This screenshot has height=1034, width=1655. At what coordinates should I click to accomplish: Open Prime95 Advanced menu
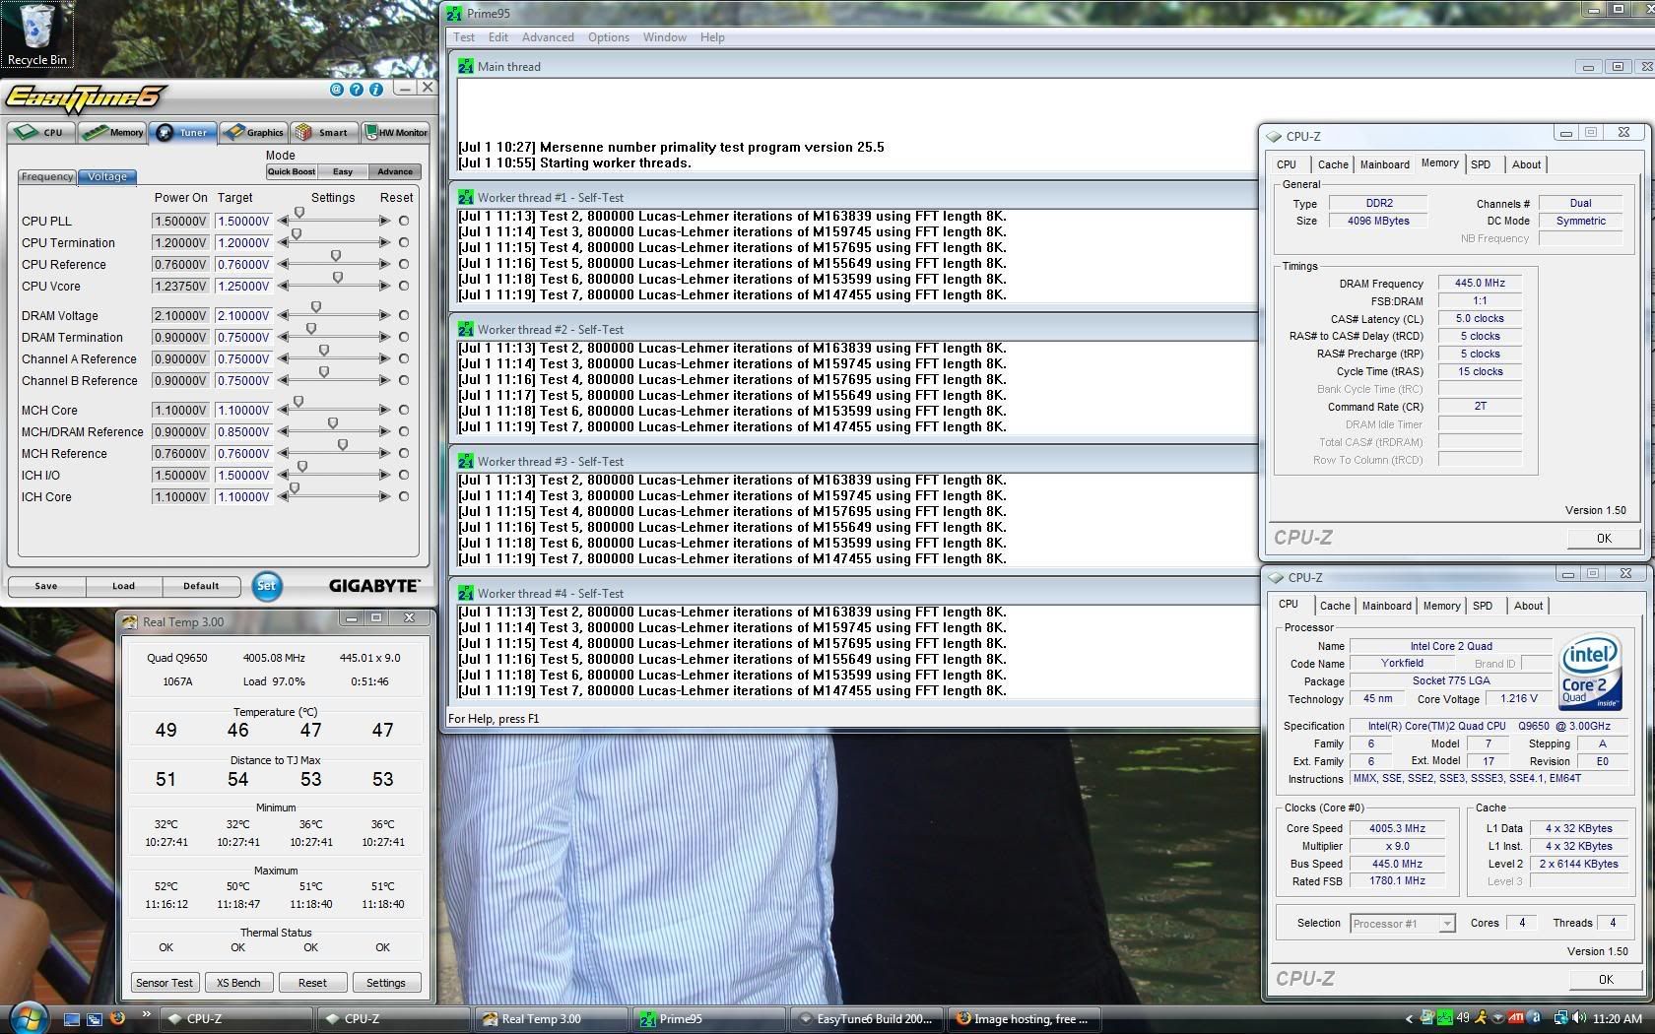(548, 37)
